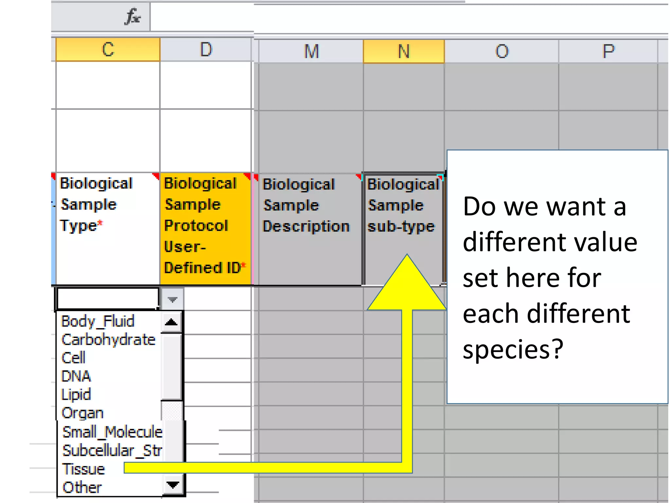Choose Small_Molecule from the list
The width and height of the screenshot is (670, 503).
[x=111, y=432]
